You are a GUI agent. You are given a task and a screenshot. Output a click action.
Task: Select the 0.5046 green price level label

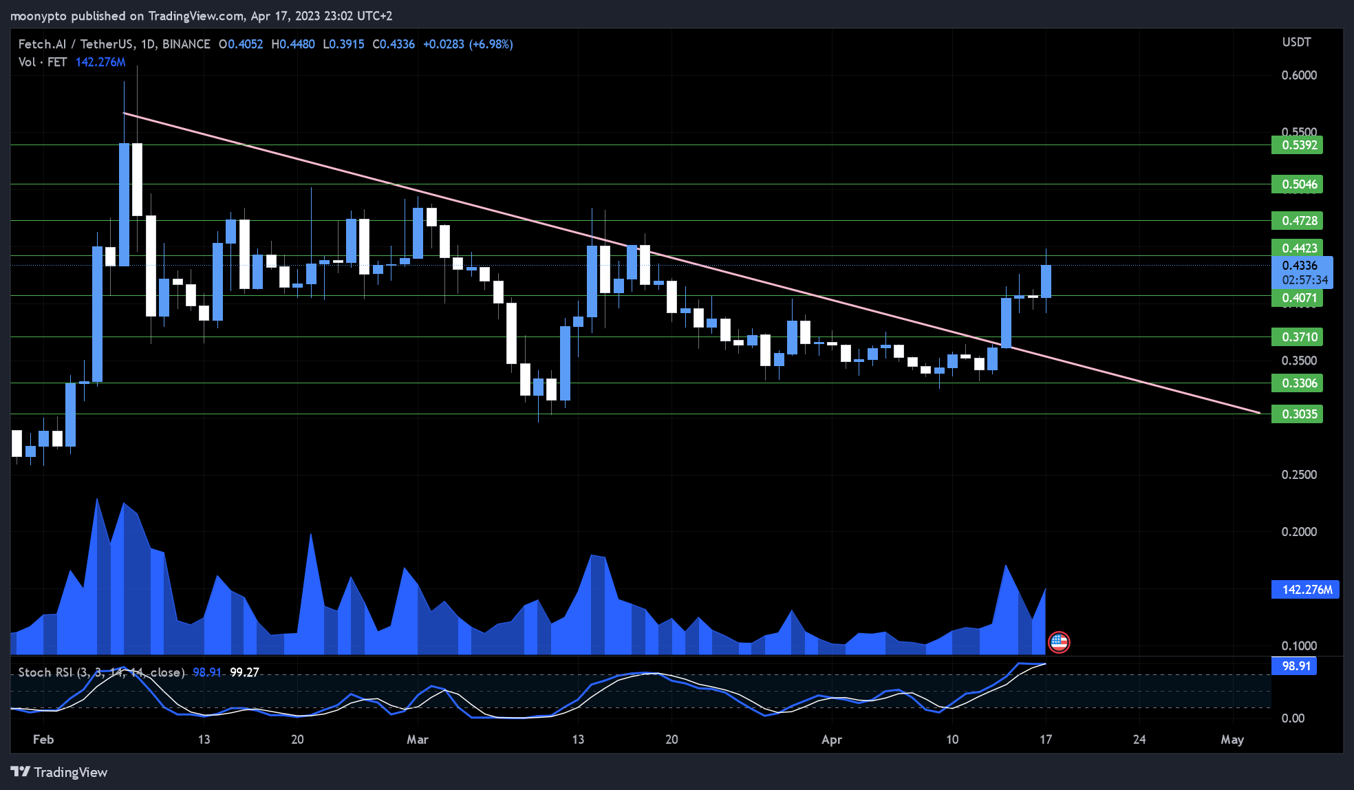[x=1297, y=184]
